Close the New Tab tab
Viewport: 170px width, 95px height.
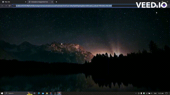tap(26, 2)
